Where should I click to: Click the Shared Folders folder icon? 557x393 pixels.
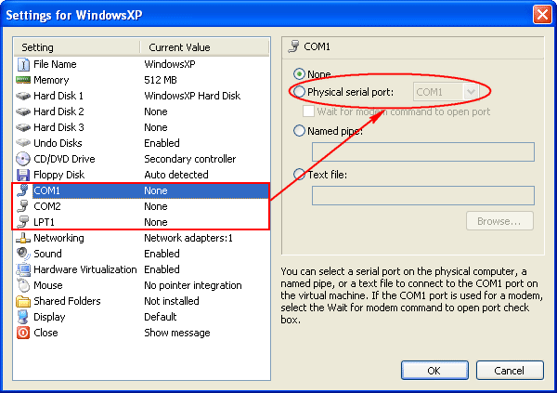tap(23, 301)
